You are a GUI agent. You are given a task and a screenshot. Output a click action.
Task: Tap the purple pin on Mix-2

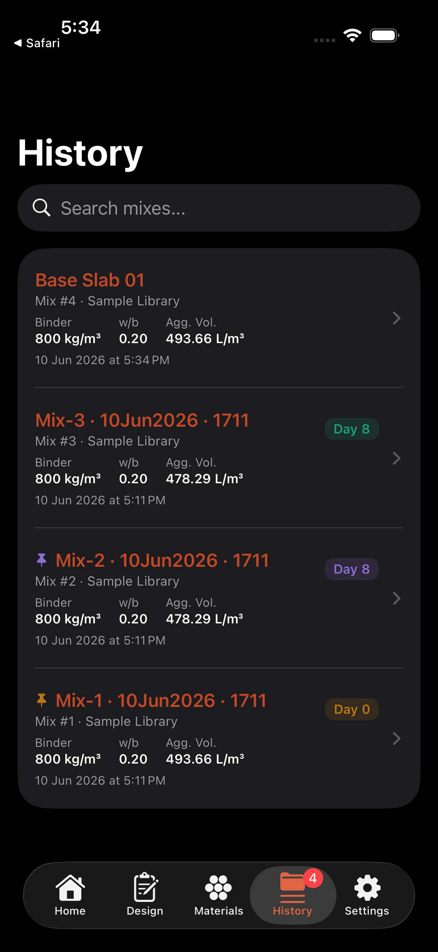pos(42,560)
